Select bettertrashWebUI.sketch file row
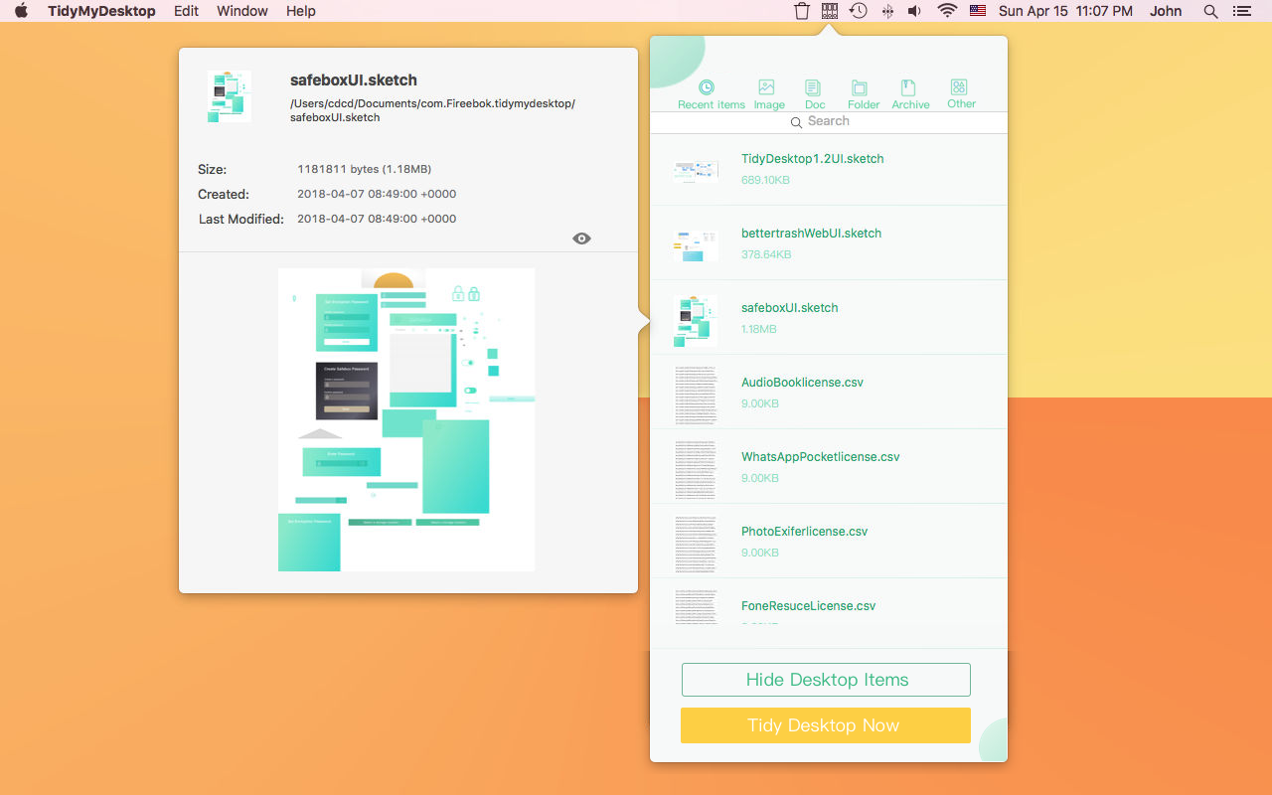The width and height of the screenshot is (1272, 795). pyautogui.click(x=829, y=243)
